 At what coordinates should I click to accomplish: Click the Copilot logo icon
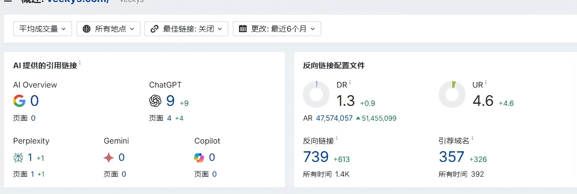click(199, 158)
